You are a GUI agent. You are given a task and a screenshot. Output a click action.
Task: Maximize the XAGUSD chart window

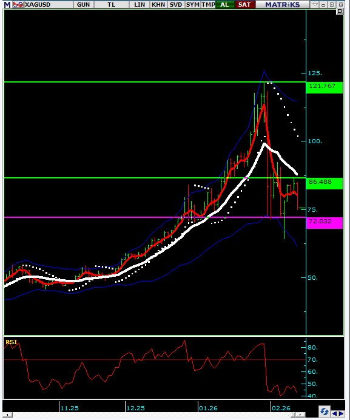pyautogui.click(x=332, y=5)
